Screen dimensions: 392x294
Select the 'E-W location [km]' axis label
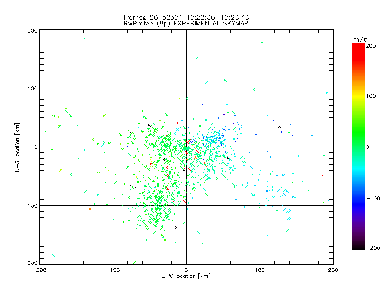(186, 276)
